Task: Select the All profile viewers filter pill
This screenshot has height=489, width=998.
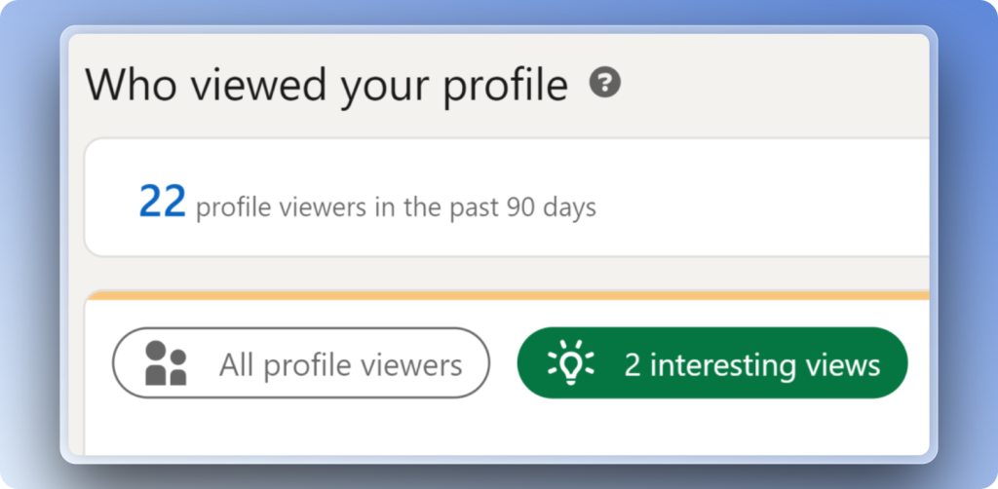Action: tap(300, 363)
